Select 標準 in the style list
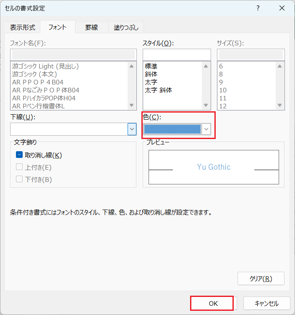The height and width of the screenshot is (315, 295). 151,66
